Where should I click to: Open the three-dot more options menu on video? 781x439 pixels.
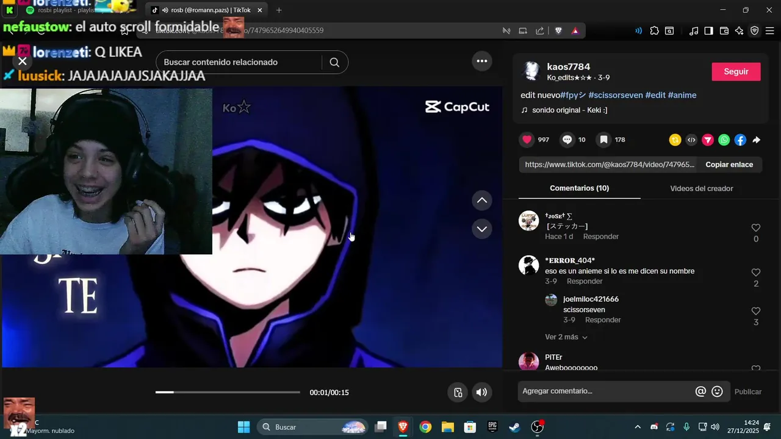coord(482,61)
